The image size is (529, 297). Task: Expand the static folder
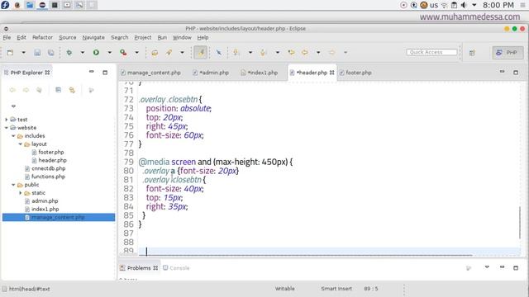[21, 193]
